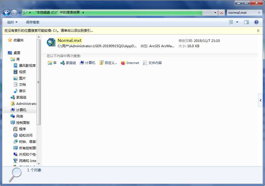Viewport: 265px width, 186px height.
Task: Click 保存搜索 button
Action: [x=33, y=22]
